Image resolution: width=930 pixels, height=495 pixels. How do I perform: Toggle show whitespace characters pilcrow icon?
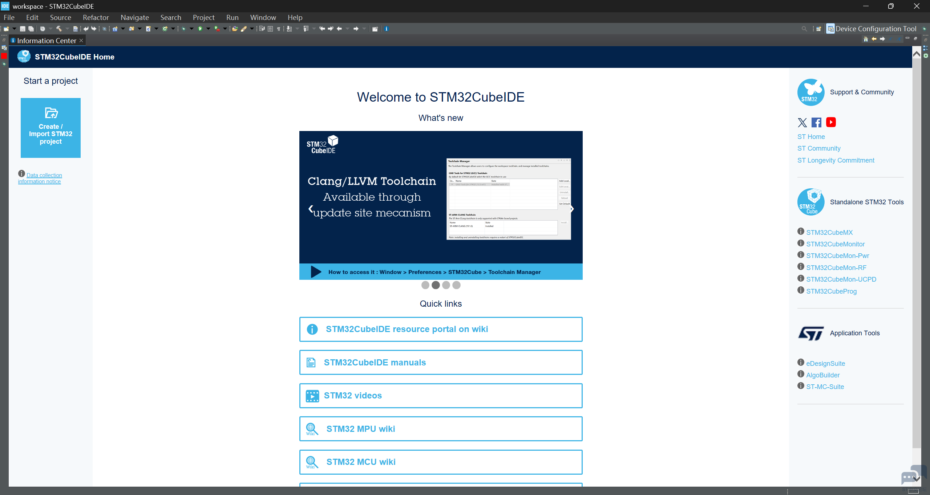[x=279, y=29]
